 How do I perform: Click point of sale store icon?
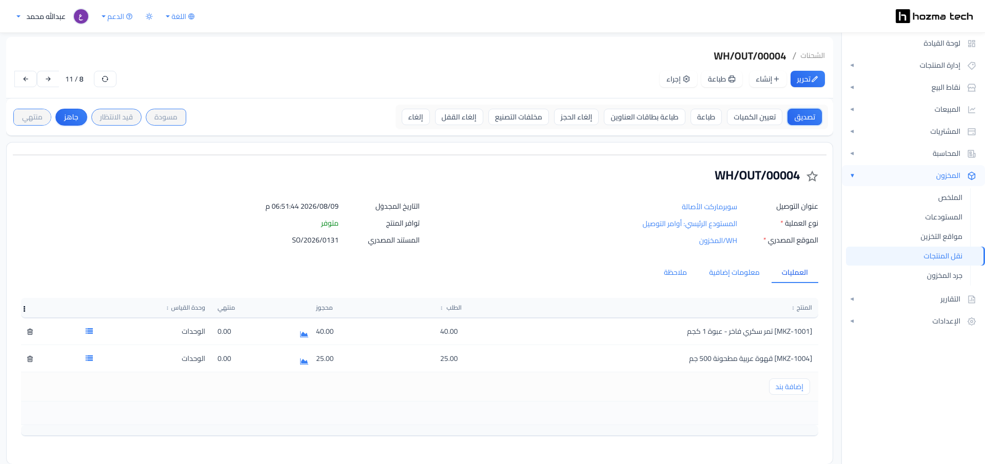click(972, 88)
